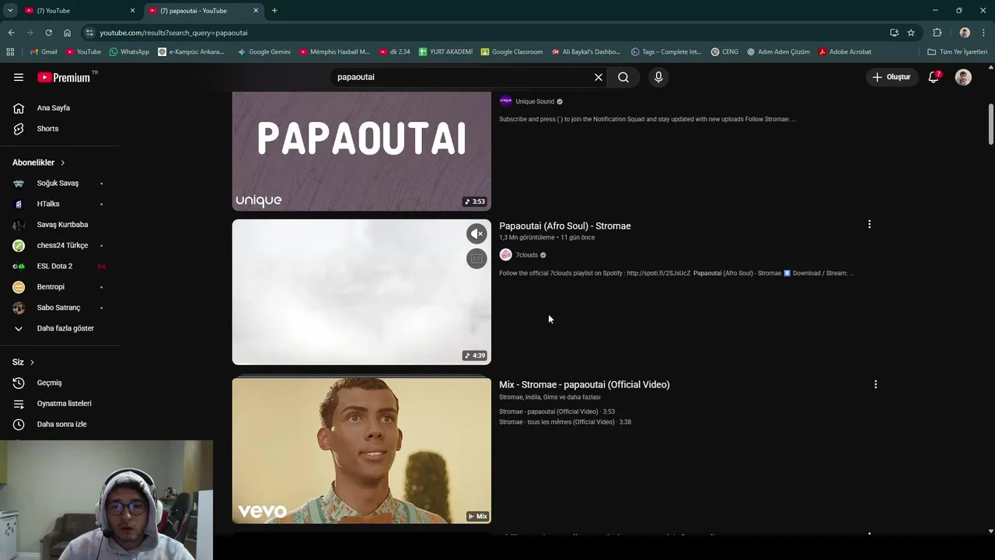The image size is (995, 560).
Task: Open Gmail bookmark
Action: coord(44,52)
